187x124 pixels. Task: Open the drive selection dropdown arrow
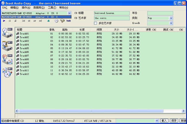click(69, 13)
